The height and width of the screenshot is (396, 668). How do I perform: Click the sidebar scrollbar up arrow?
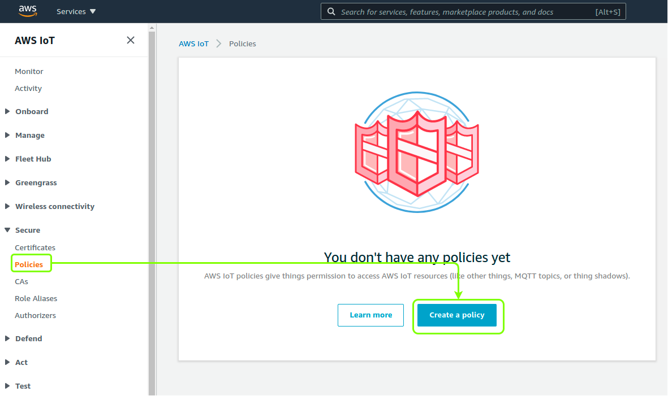point(152,28)
